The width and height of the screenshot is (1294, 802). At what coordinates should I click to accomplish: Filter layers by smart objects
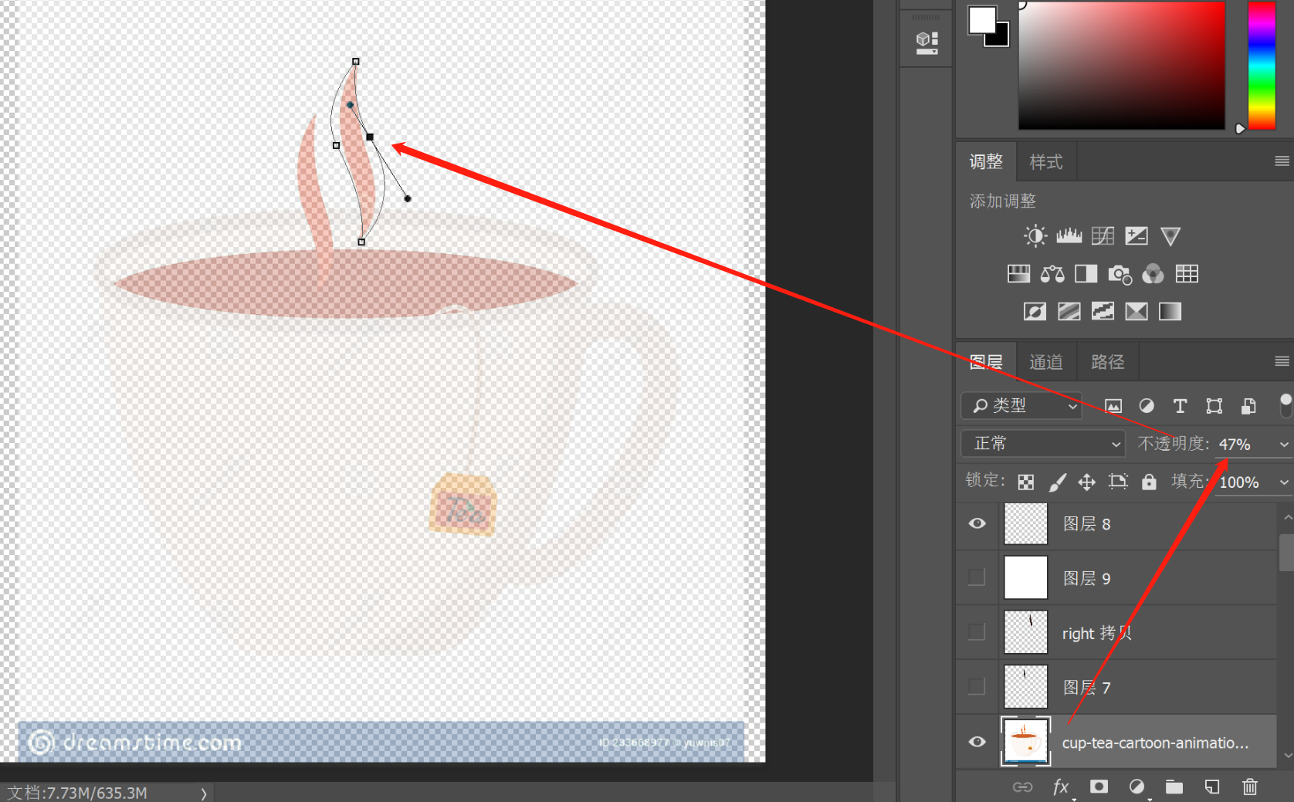coord(1248,406)
